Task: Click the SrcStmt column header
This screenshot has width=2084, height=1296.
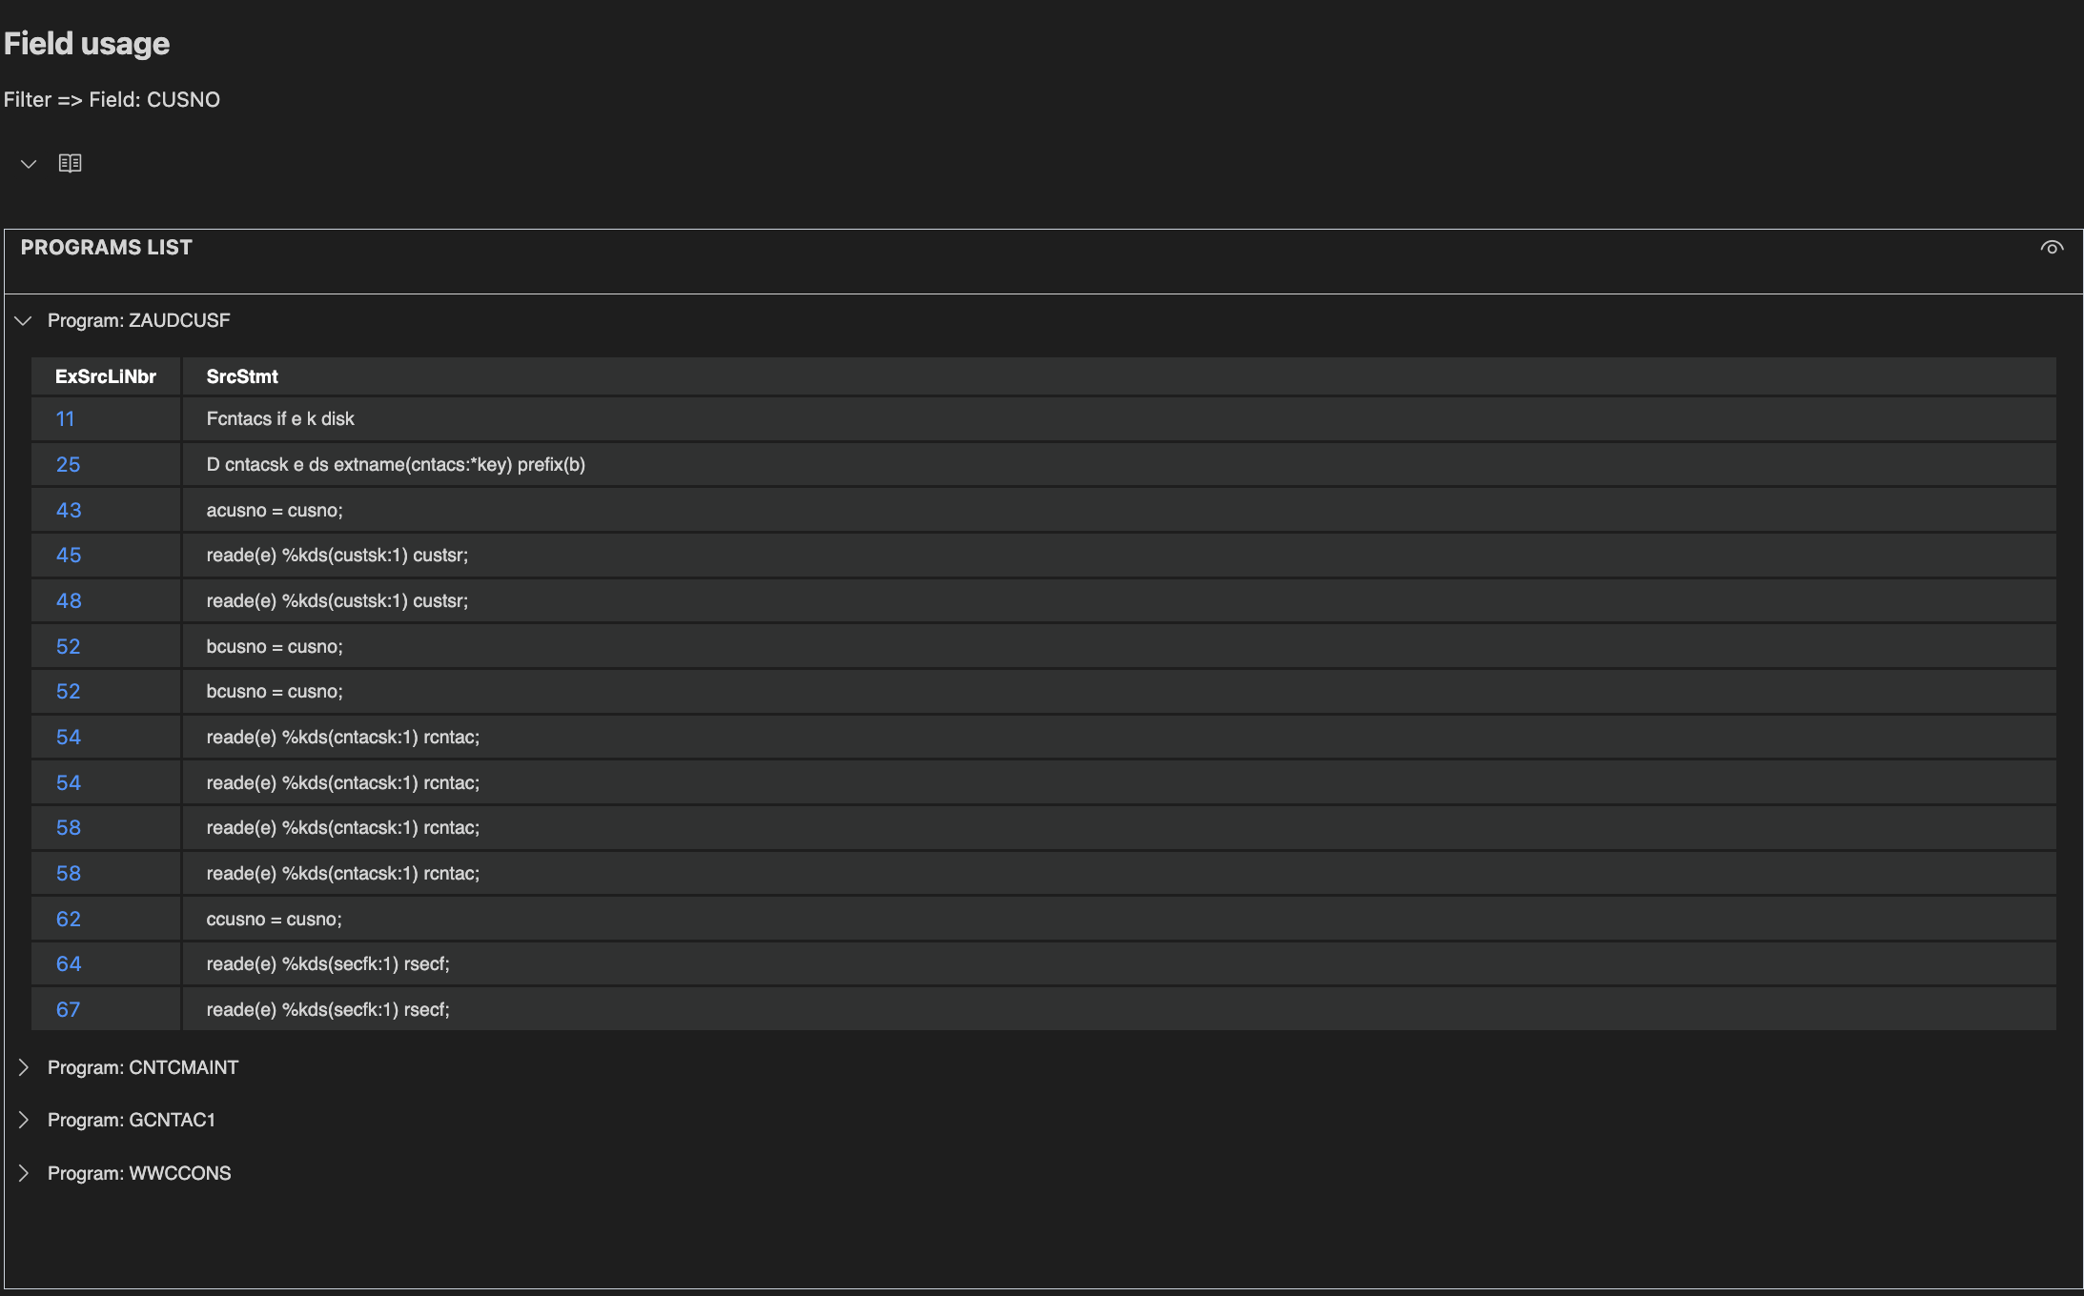Action: coord(242,376)
